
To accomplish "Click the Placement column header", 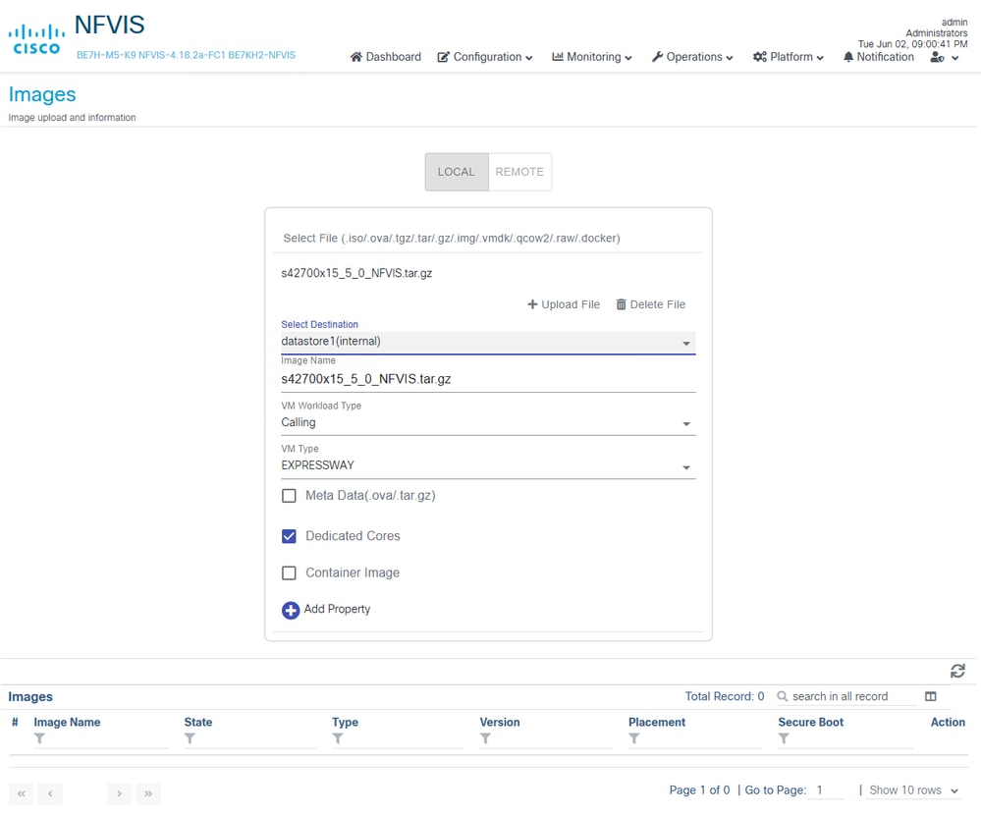I will tap(657, 723).
